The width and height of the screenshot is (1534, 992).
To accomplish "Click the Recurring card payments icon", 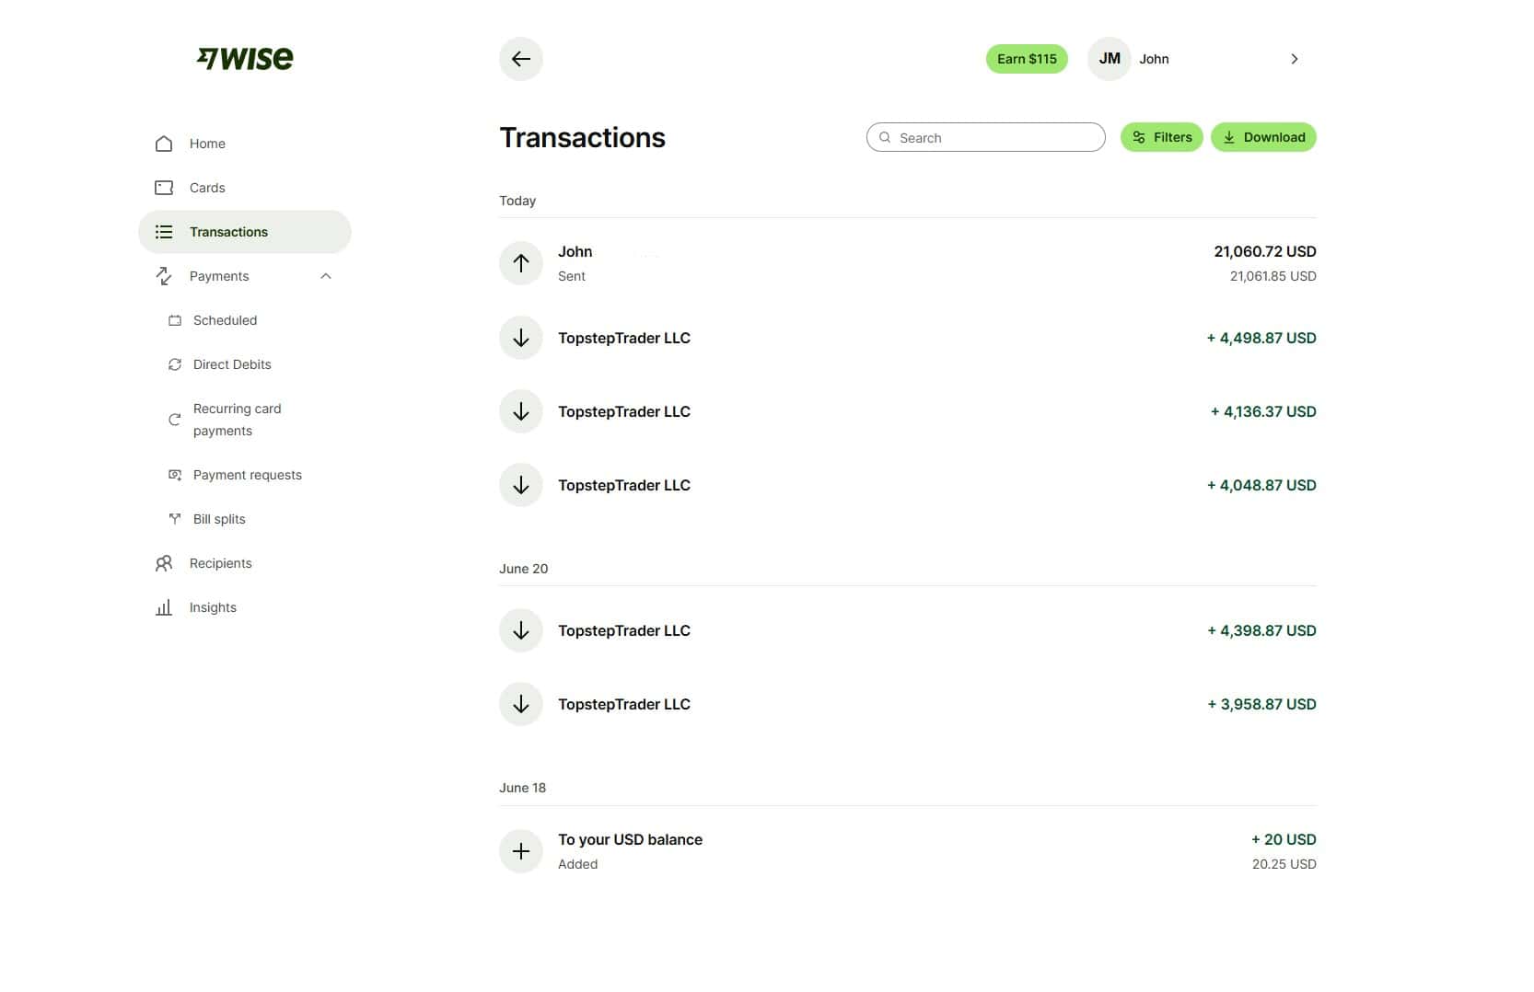I will [x=175, y=420].
